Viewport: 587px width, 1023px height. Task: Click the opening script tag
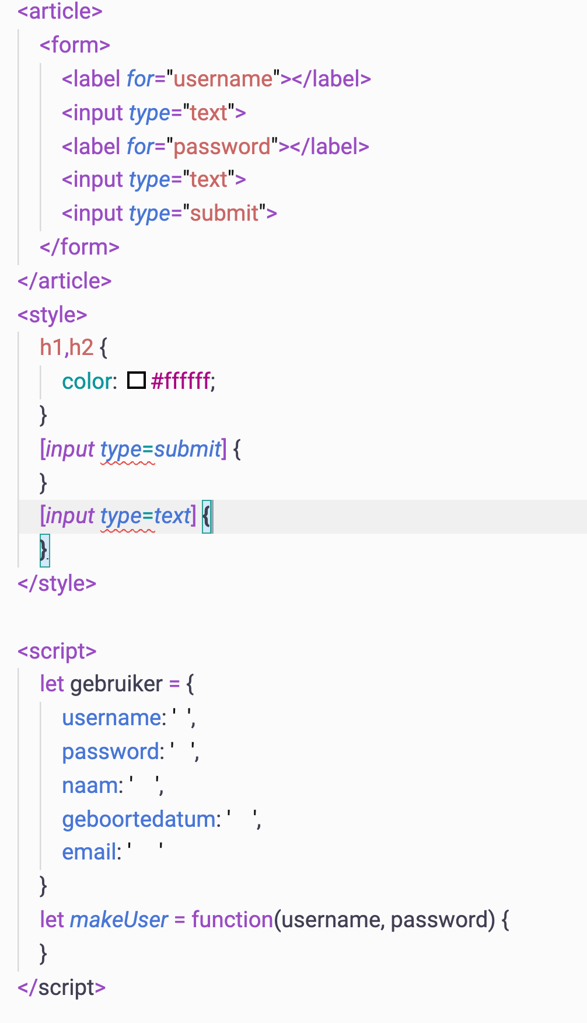[57, 651]
